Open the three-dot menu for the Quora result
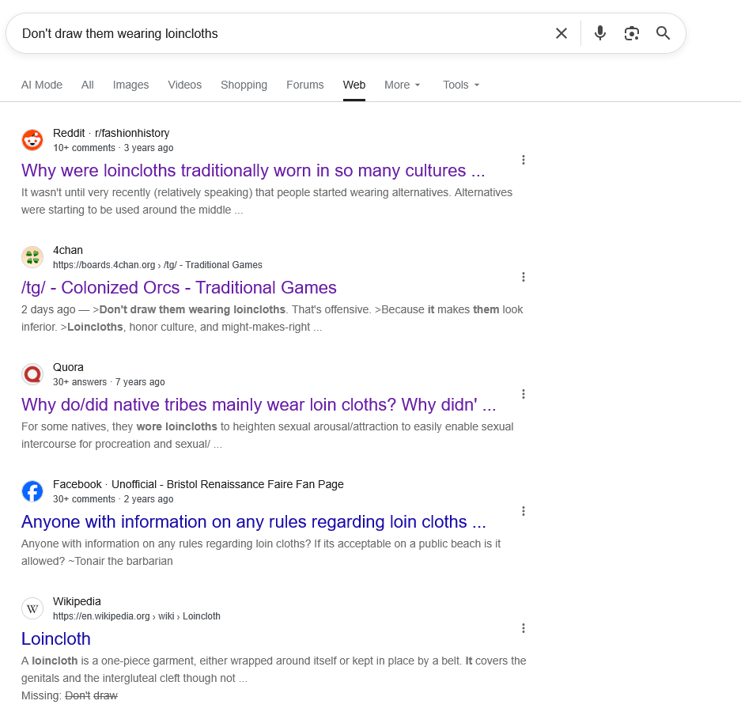This screenshot has height=712, width=741. coord(524,394)
